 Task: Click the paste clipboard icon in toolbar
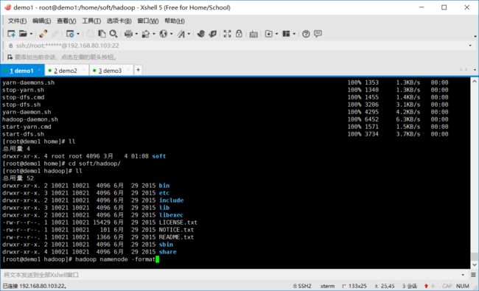pos(102,34)
